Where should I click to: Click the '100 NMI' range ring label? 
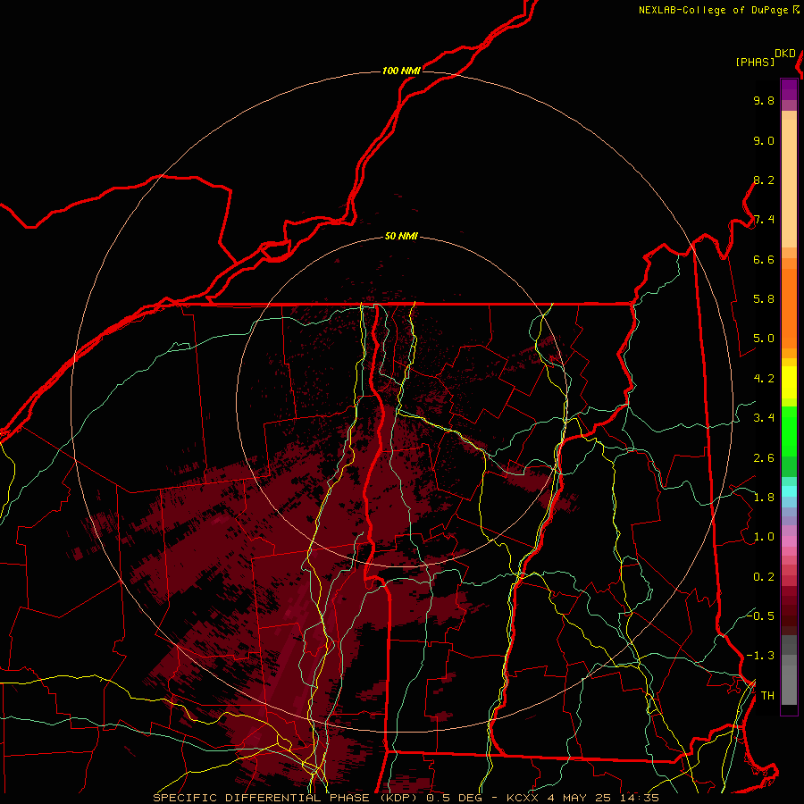click(x=401, y=71)
